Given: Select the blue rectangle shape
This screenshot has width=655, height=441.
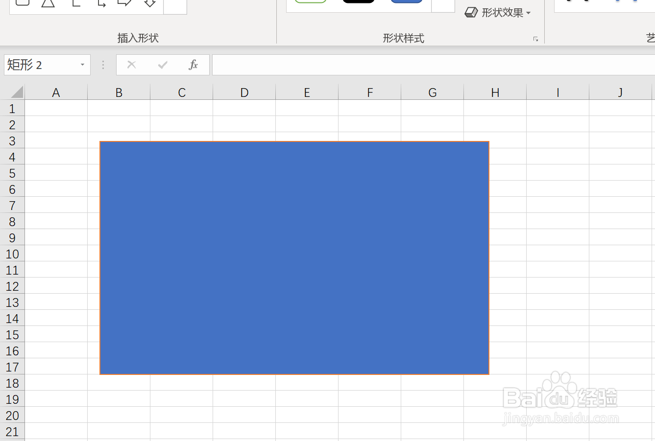Looking at the screenshot, I should [x=294, y=258].
